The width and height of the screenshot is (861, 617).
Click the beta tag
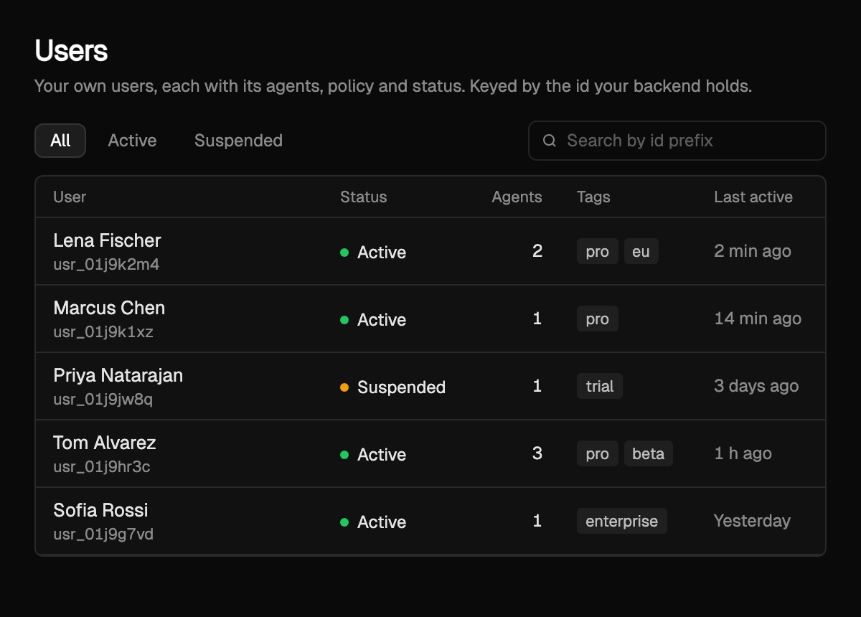pyautogui.click(x=648, y=454)
